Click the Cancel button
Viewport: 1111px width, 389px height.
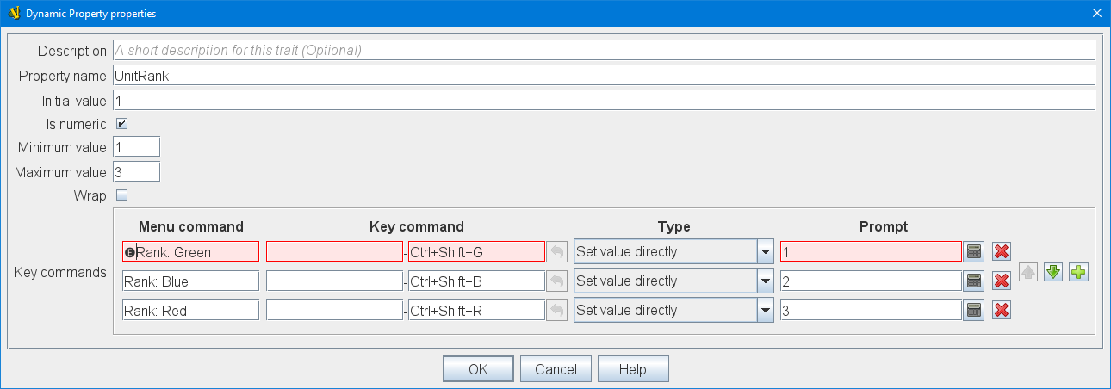555,369
